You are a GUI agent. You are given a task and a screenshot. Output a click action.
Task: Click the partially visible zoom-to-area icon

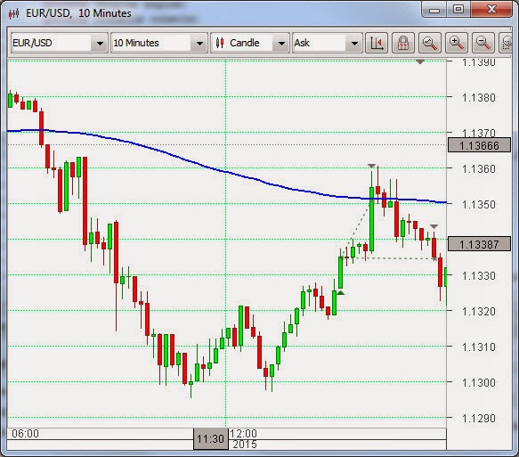[x=506, y=43]
